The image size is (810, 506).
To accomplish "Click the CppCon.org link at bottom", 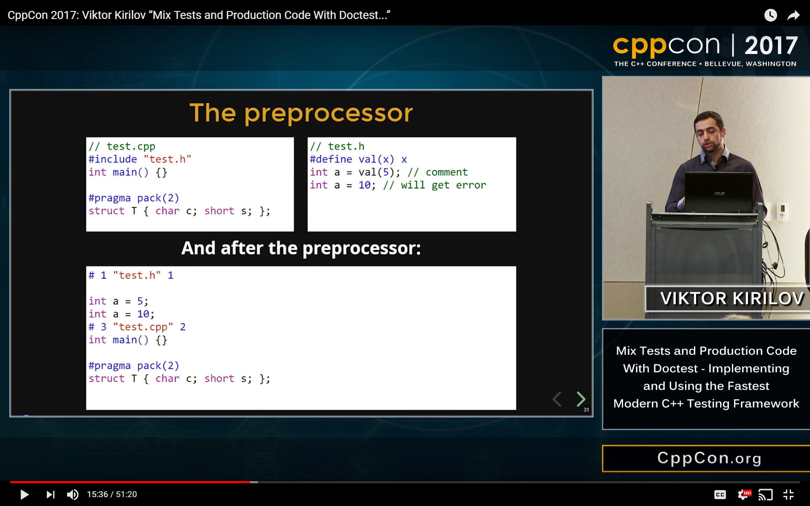I will click(x=706, y=458).
